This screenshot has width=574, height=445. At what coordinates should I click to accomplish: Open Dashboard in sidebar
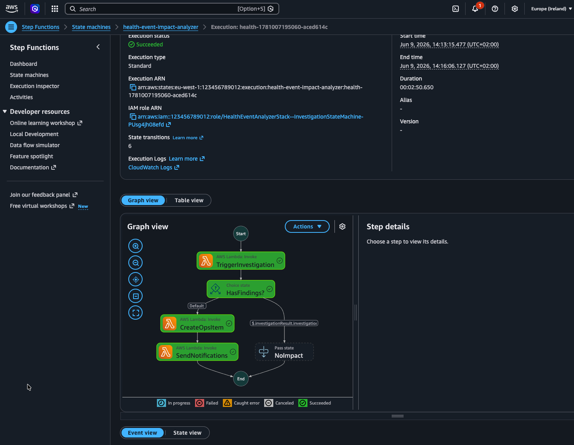(23, 64)
